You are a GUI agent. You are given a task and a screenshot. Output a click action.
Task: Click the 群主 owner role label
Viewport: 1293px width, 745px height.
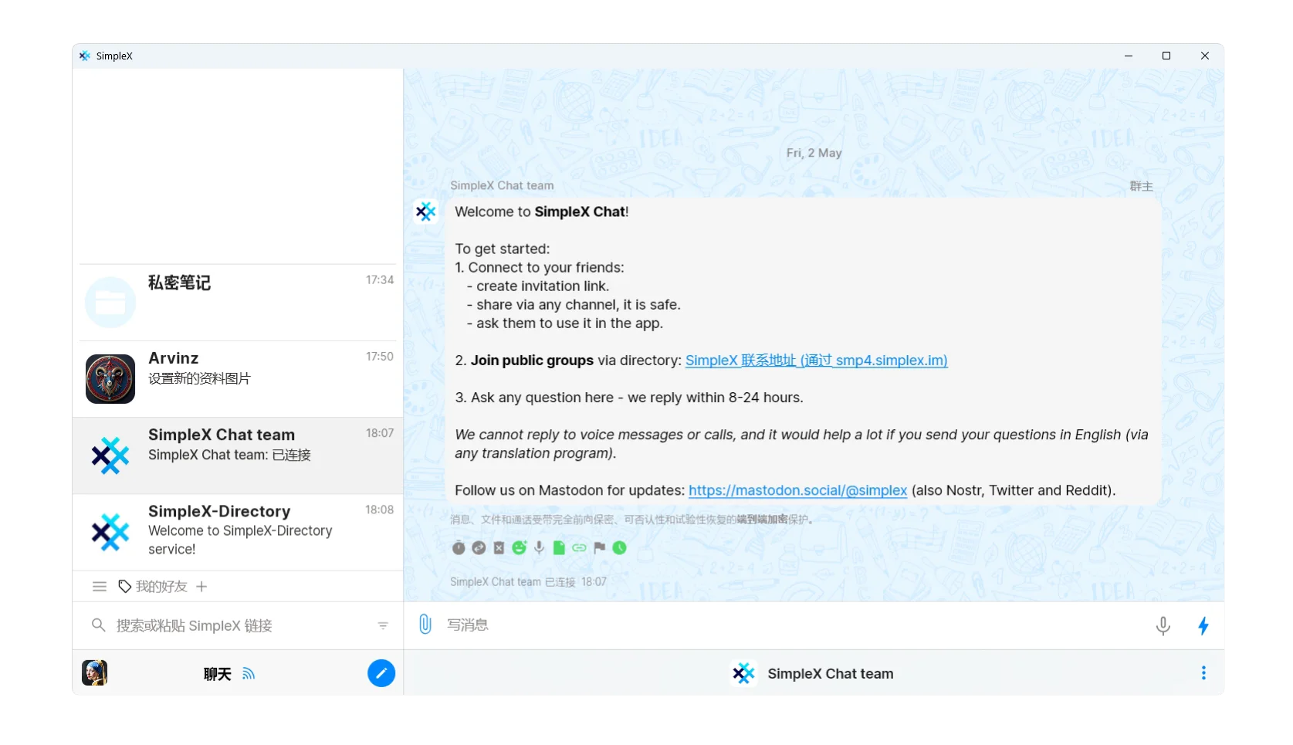point(1141,186)
